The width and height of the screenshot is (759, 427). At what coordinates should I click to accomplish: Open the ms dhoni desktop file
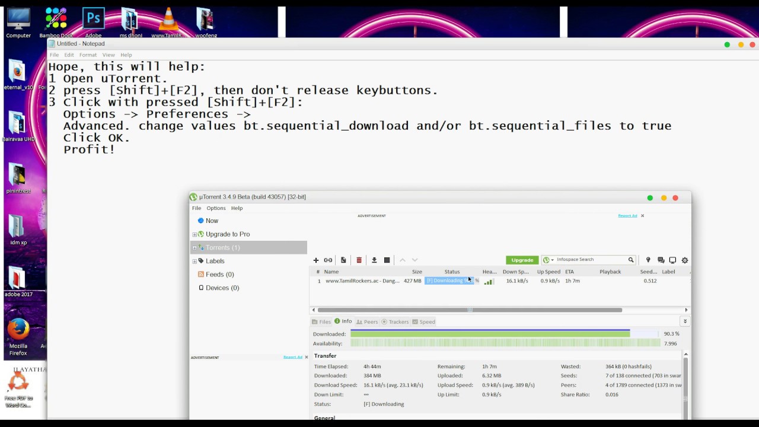pos(130,24)
